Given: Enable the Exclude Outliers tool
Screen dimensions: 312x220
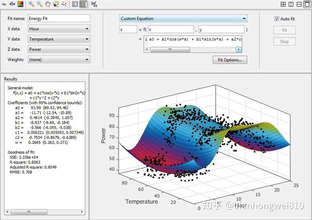Looking at the screenshot, I should [x=64, y=4].
